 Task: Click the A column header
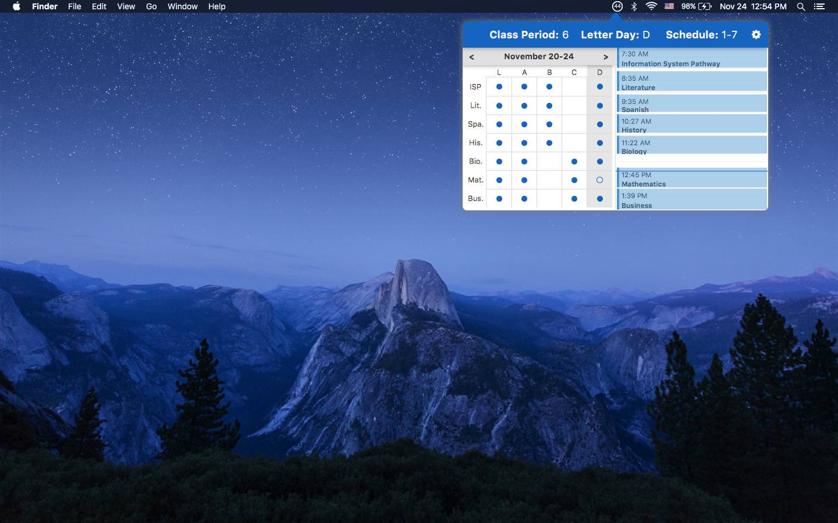(524, 73)
